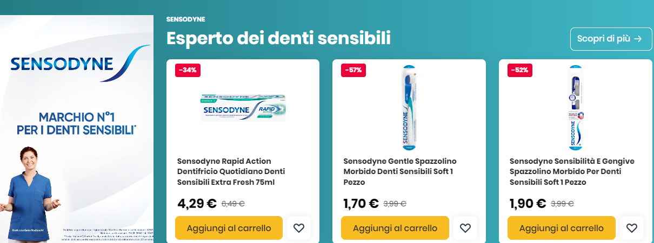654x243 pixels.
Task: Add Sensodyne Rapid Action toothpaste to wishlist
Action: 299,228
